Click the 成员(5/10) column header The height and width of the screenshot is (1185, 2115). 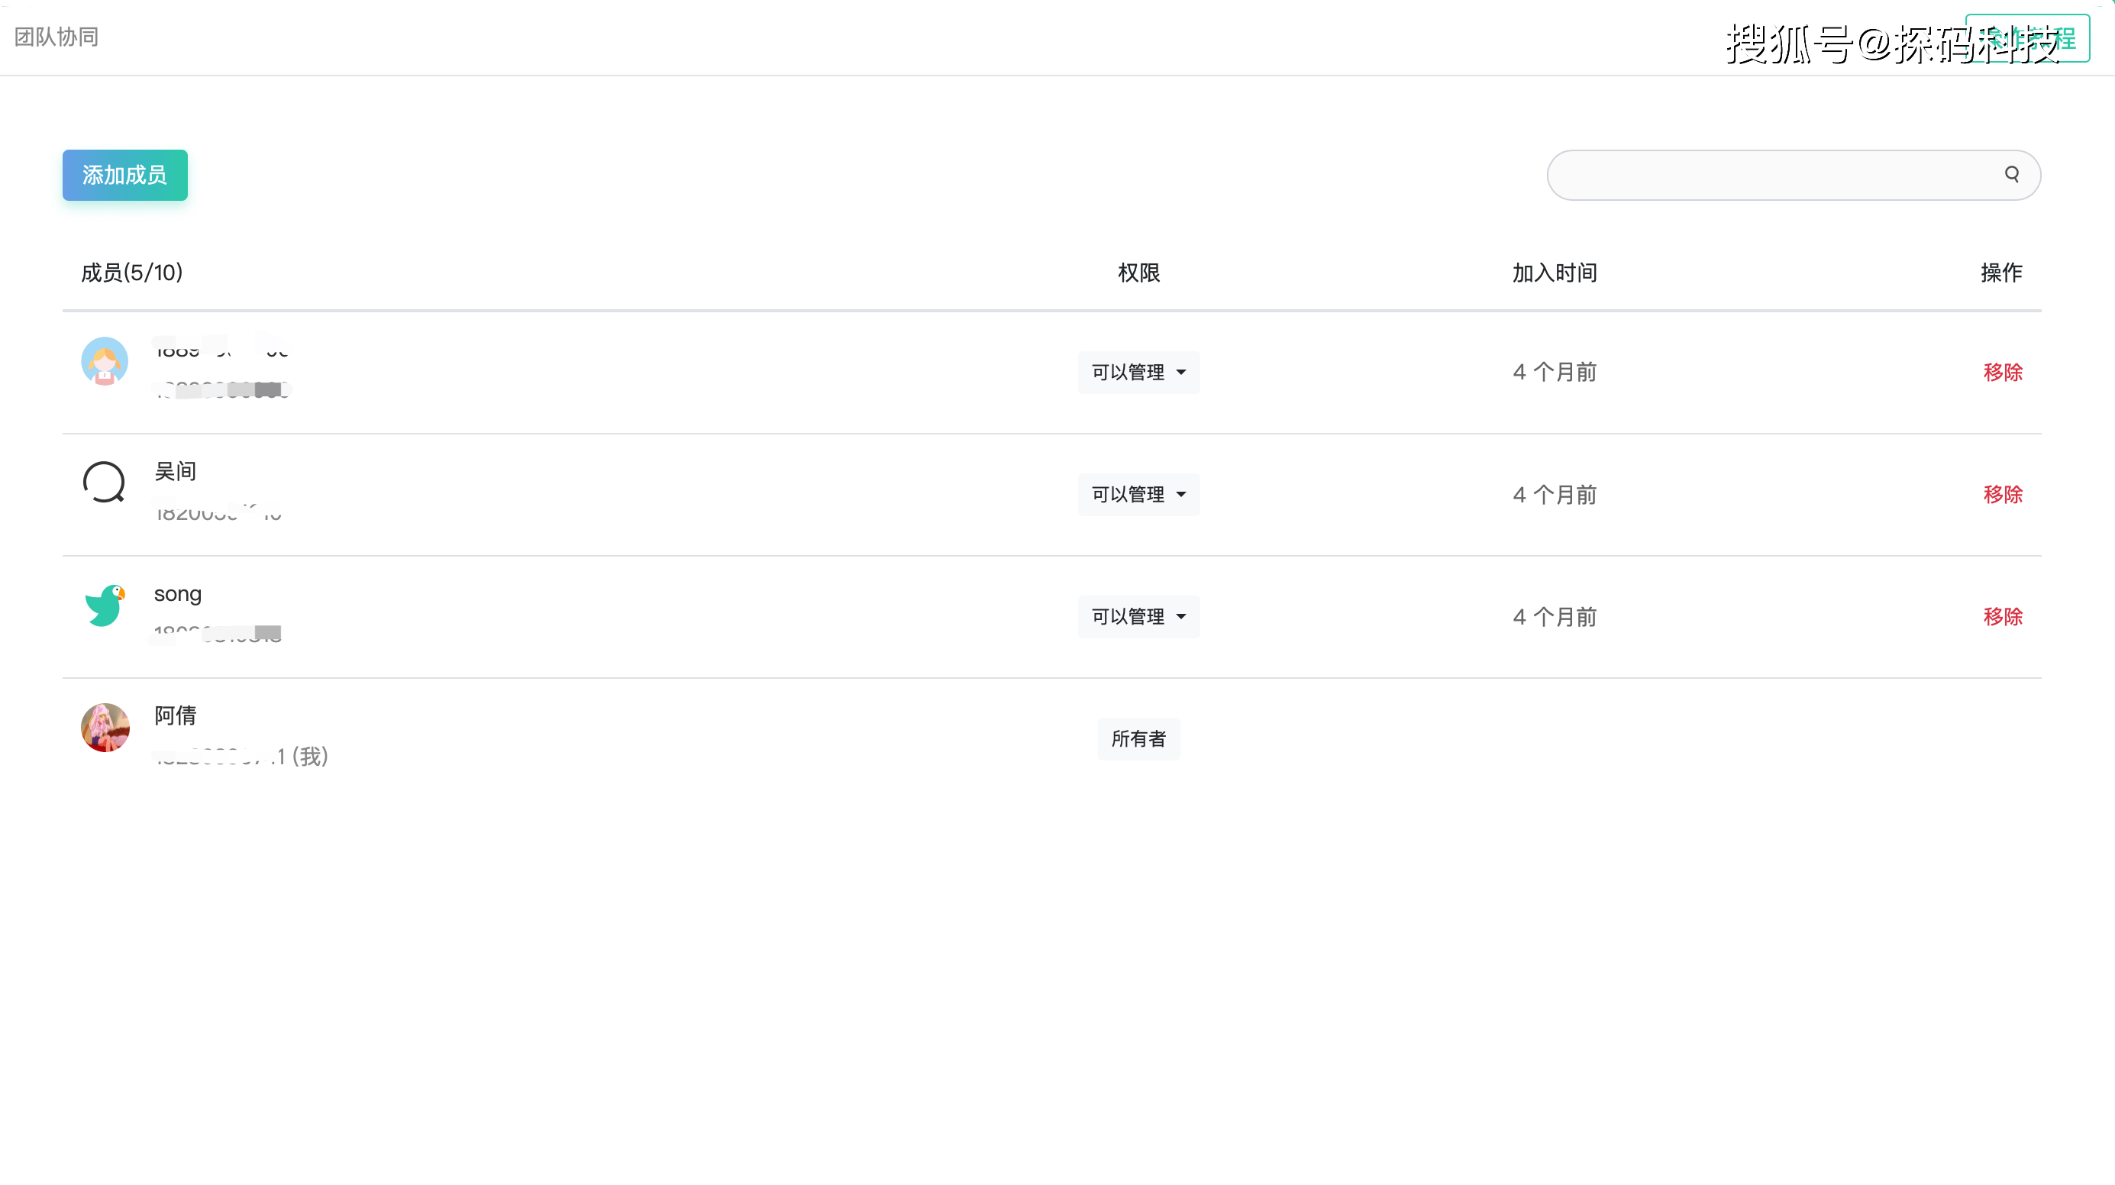(132, 273)
